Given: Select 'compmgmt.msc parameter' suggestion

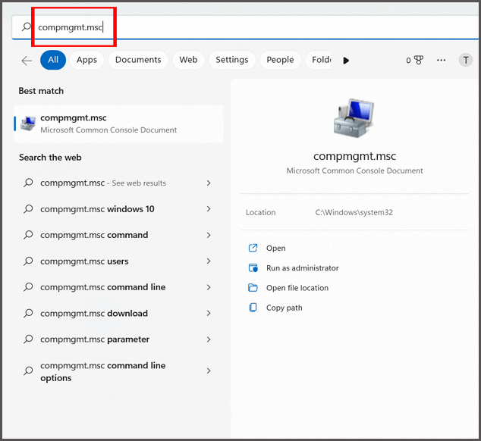Looking at the screenshot, I should [95, 339].
